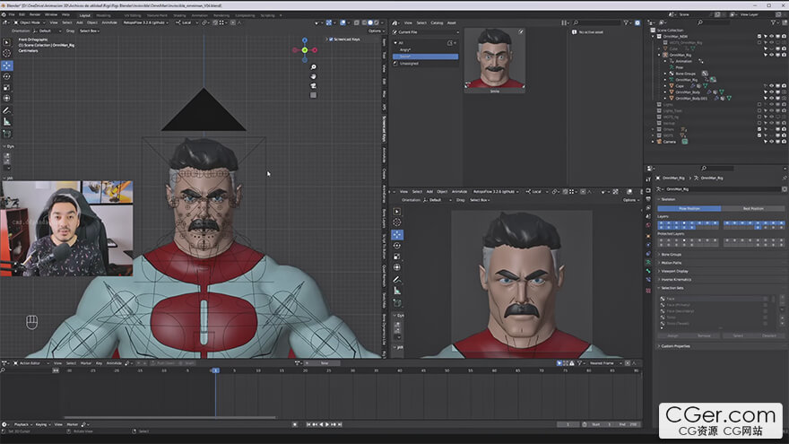The image size is (789, 444).
Task: Open the Object Mode dropdown
Action: pos(30,22)
